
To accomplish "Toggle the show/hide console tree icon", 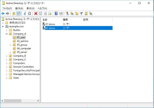I will pyautogui.click(x=19, y=13).
